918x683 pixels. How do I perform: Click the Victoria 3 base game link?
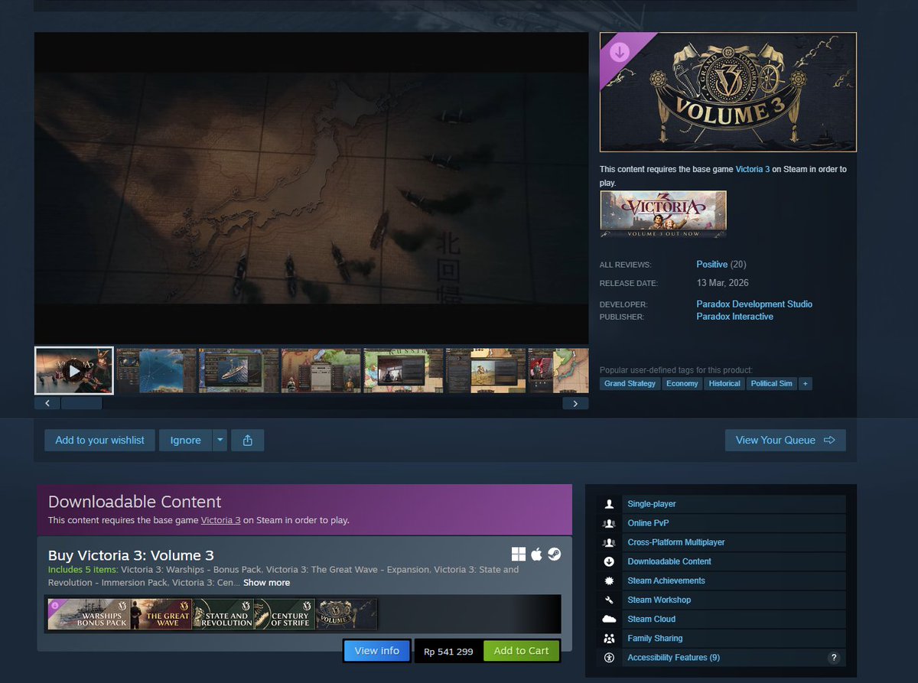752,169
